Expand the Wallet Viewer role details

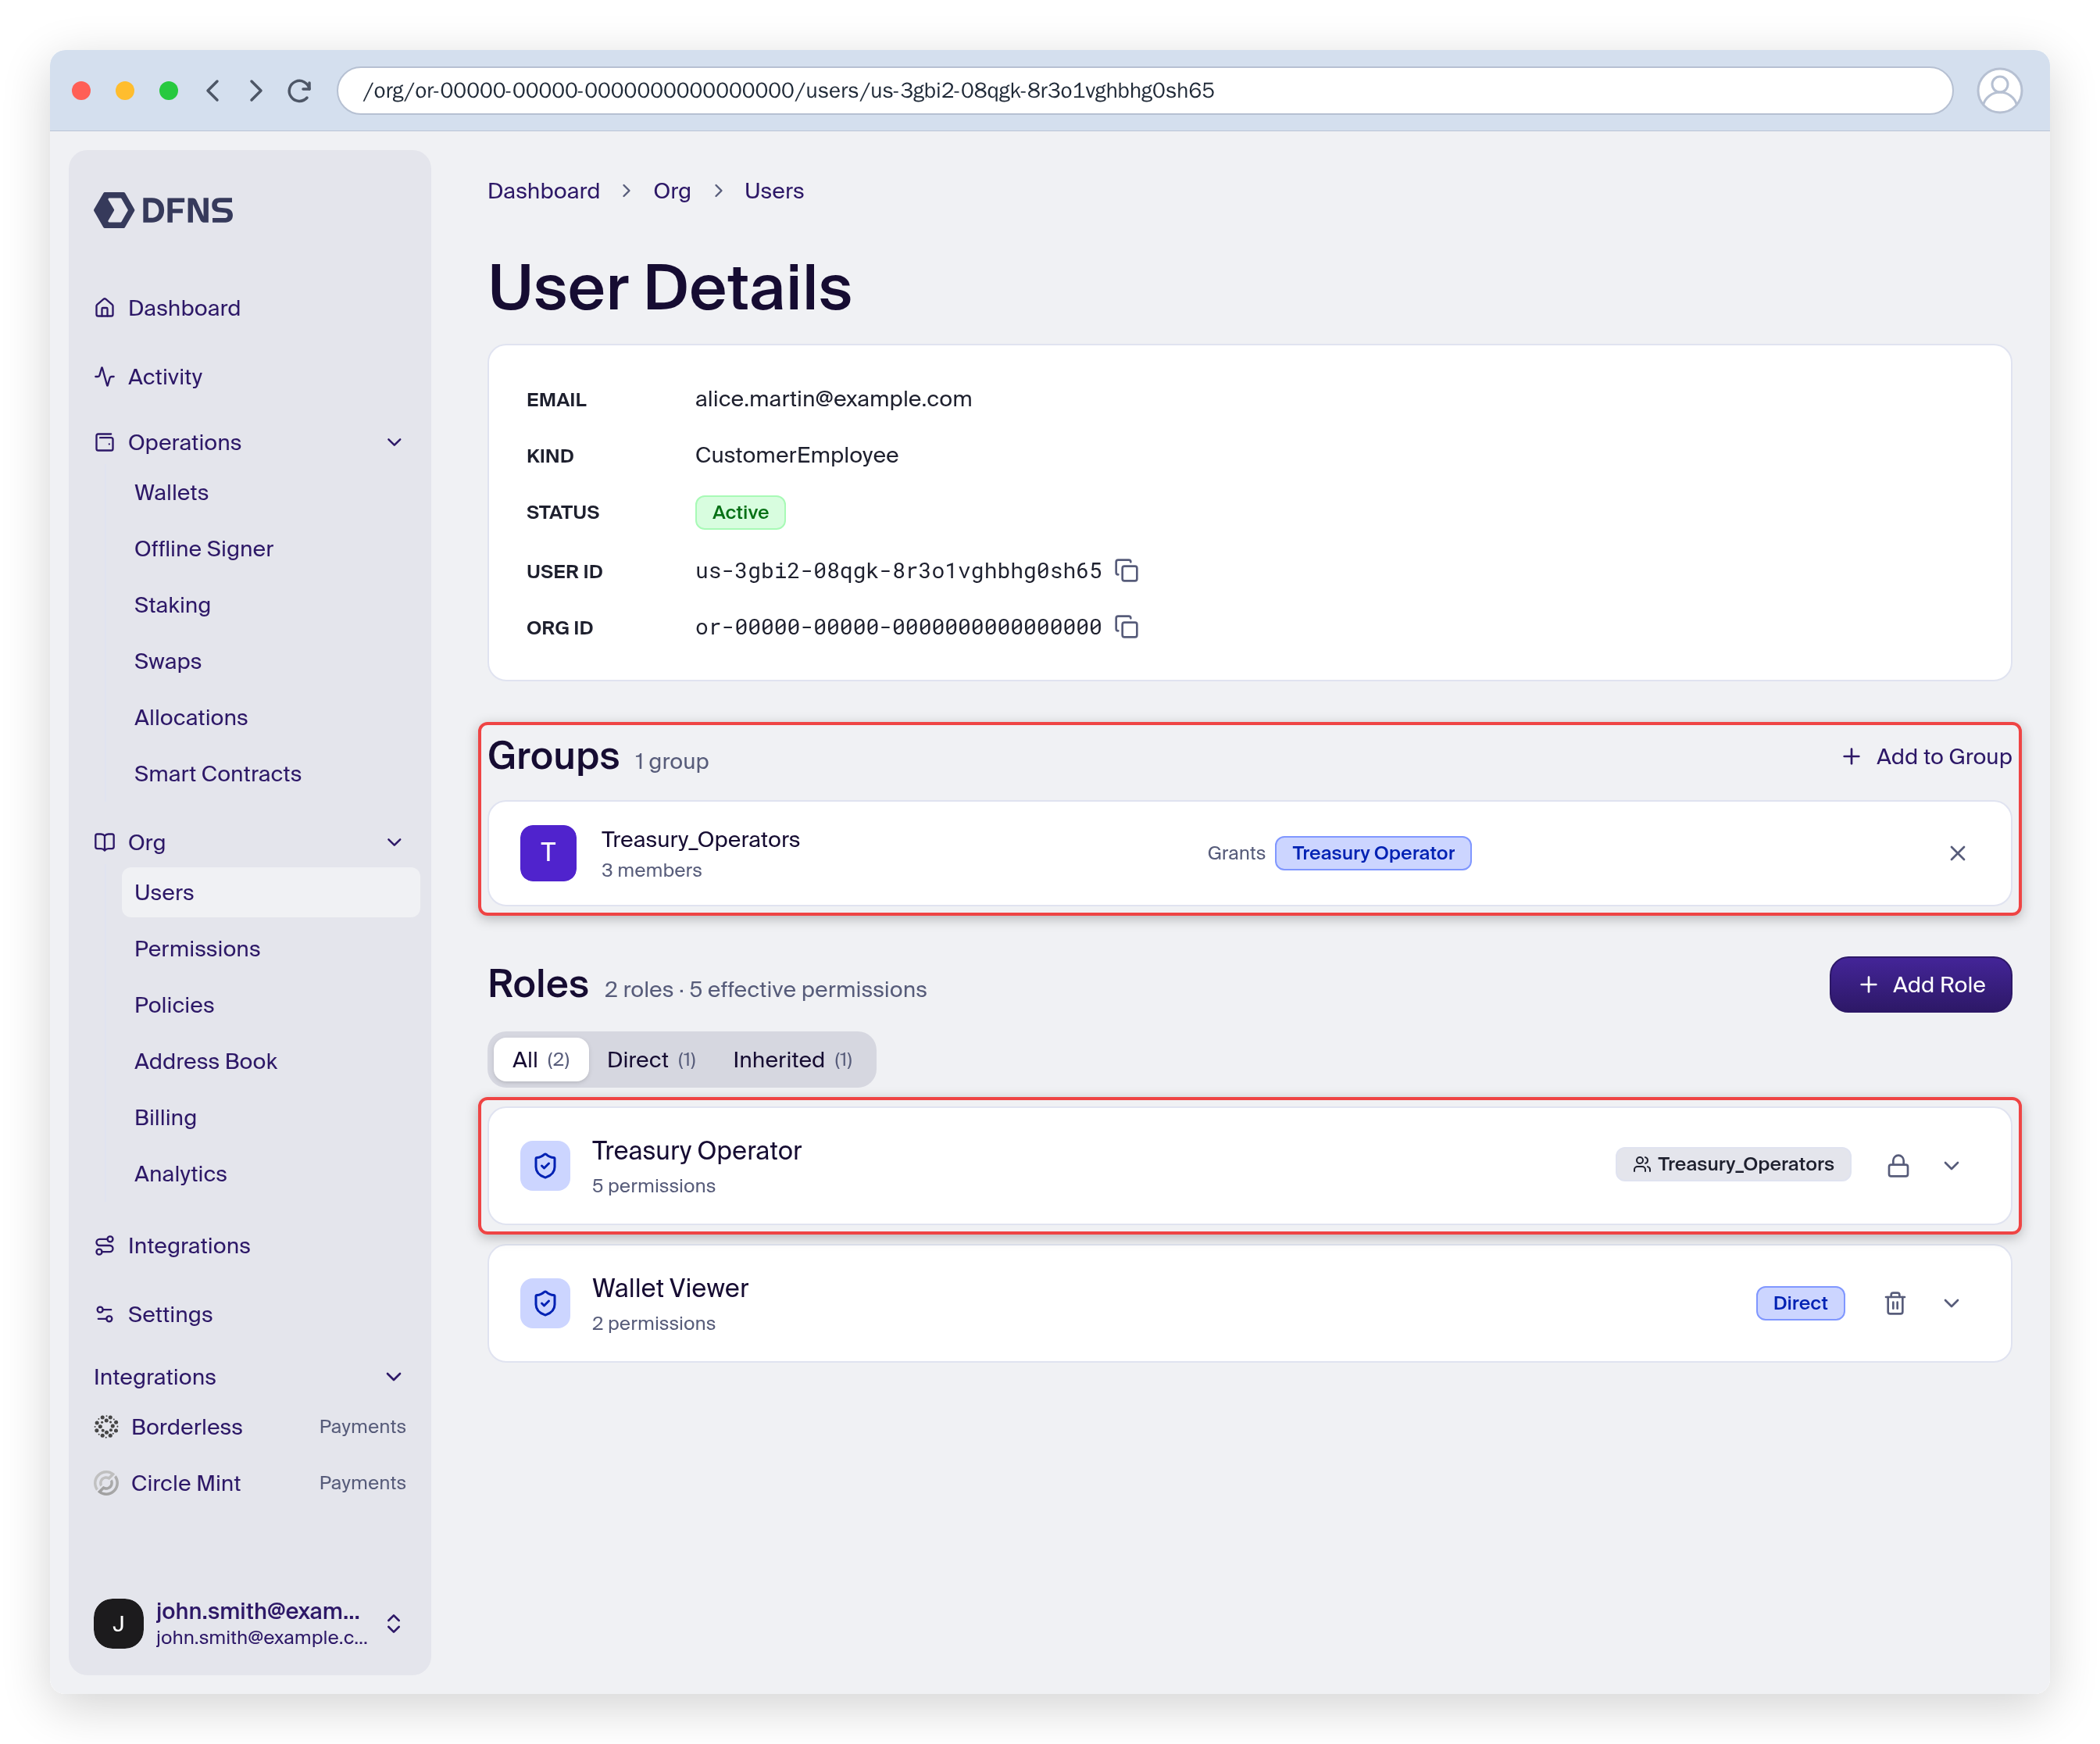pyautogui.click(x=1951, y=1303)
